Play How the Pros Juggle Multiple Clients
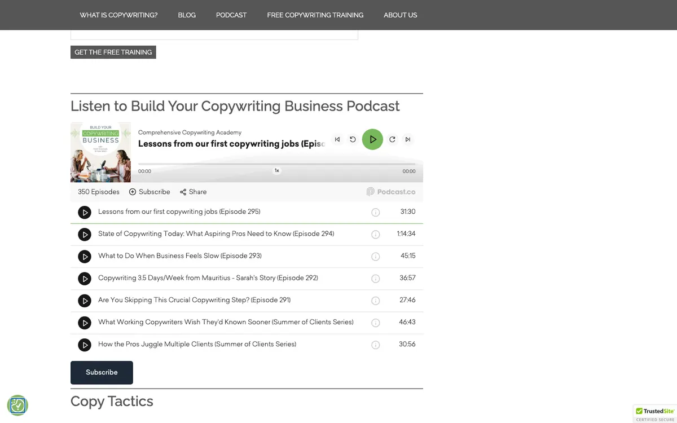The height and width of the screenshot is (423, 677). click(85, 345)
